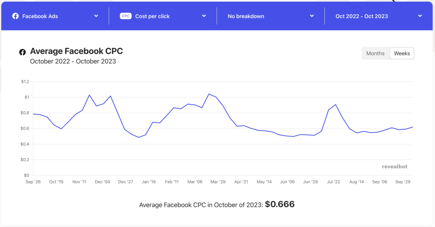Open the No breakdown dropdown

tap(312, 16)
